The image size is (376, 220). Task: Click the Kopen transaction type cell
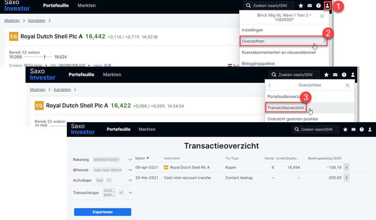[x=231, y=167]
